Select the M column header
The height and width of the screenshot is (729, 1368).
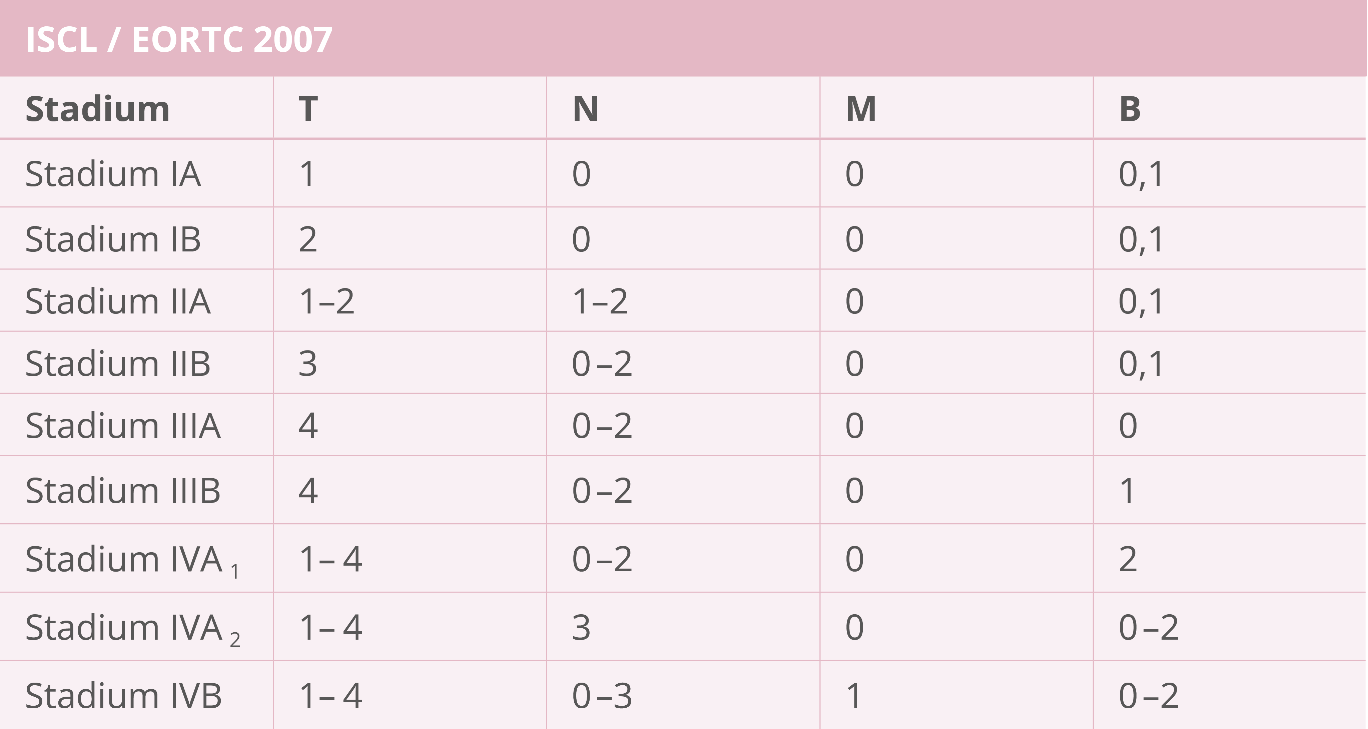tap(861, 109)
